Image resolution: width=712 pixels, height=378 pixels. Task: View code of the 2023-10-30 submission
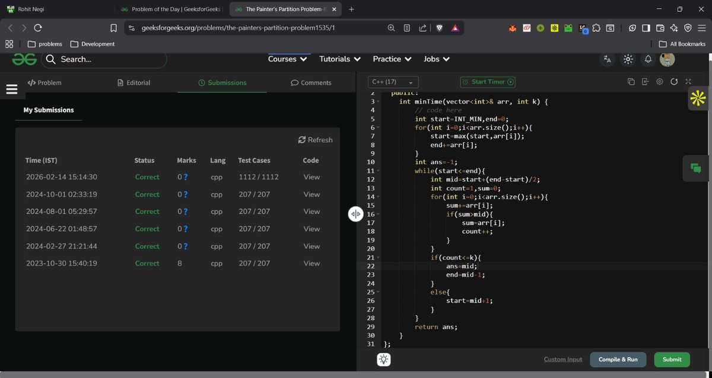(x=311, y=262)
